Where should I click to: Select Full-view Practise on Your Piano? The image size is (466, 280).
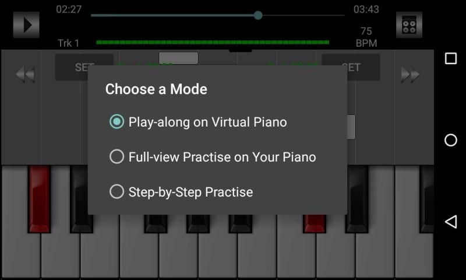coord(213,157)
